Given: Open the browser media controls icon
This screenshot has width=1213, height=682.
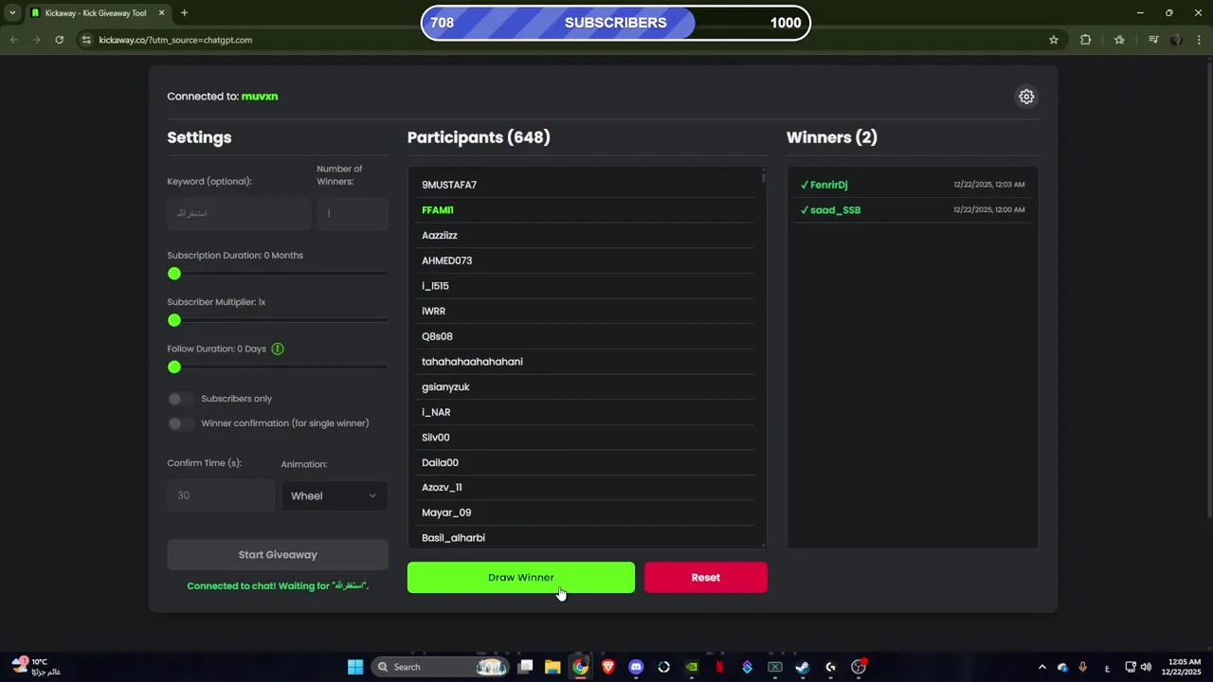Looking at the screenshot, I should click(1153, 40).
